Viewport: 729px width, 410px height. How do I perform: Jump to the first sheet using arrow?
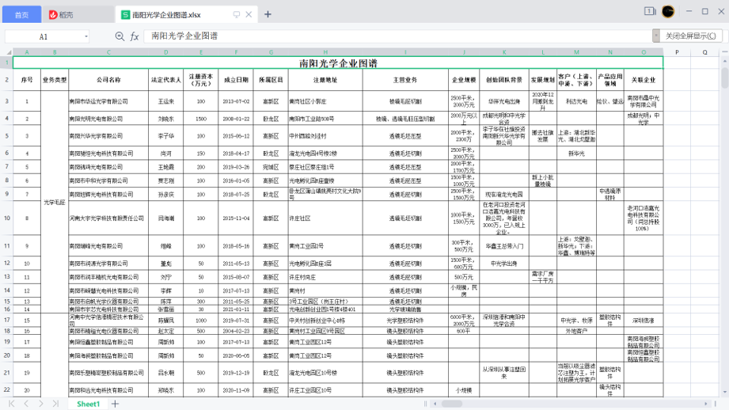(11, 404)
